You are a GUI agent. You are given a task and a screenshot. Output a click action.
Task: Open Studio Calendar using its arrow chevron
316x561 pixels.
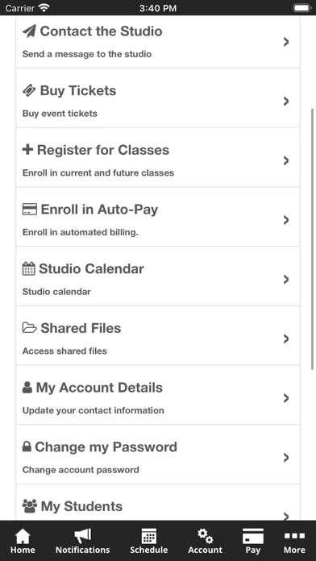point(285,280)
